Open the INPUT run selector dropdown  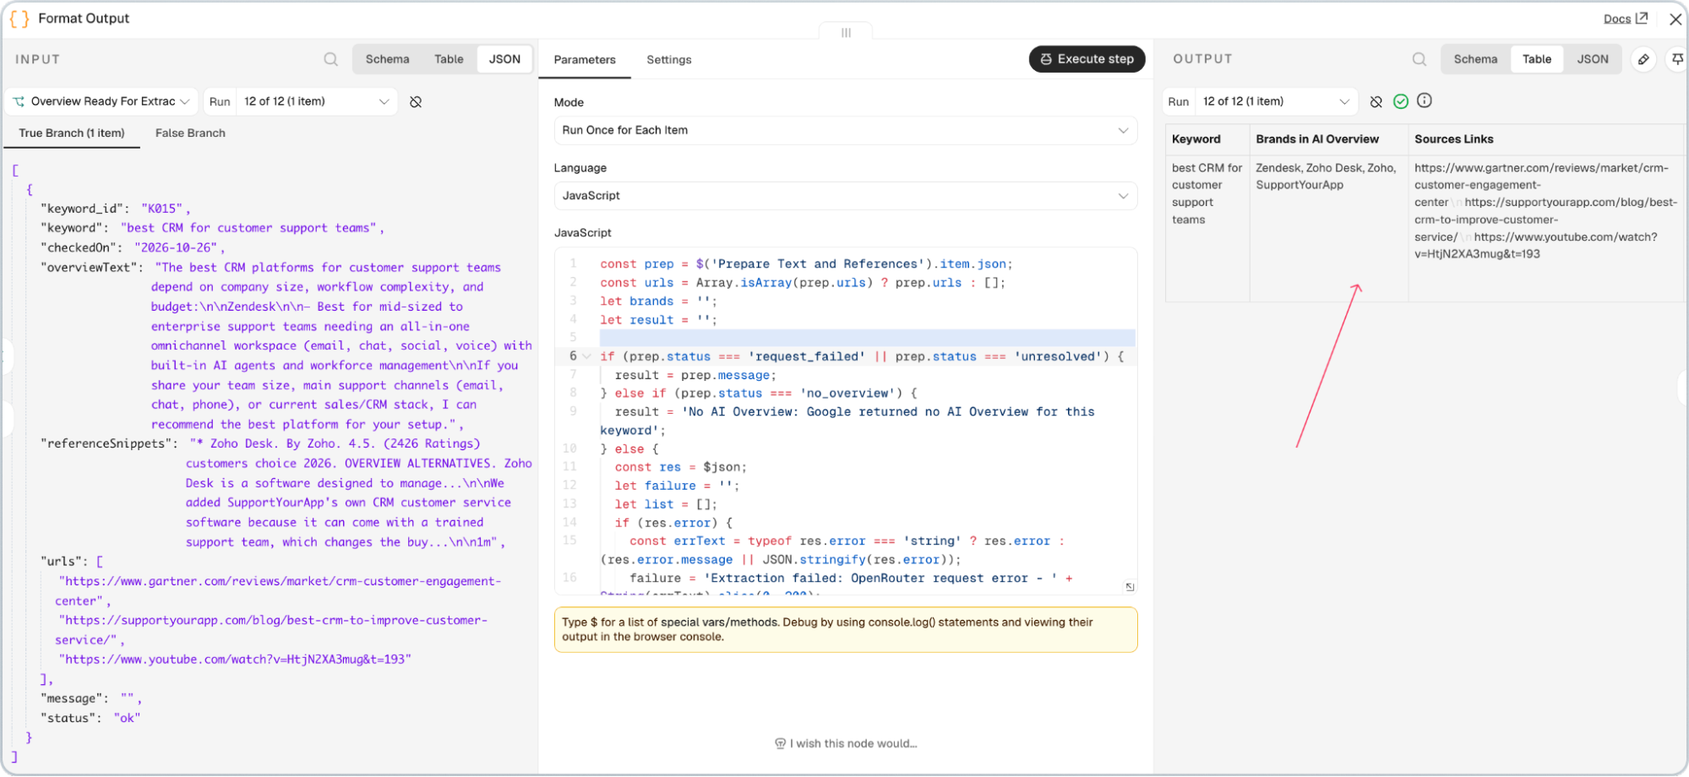click(x=317, y=101)
